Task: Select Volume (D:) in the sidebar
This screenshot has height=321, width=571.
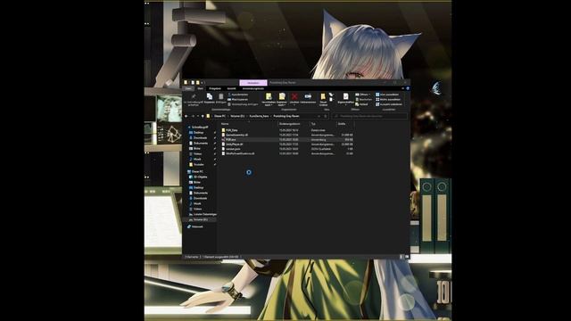Action: [x=200, y=220]
